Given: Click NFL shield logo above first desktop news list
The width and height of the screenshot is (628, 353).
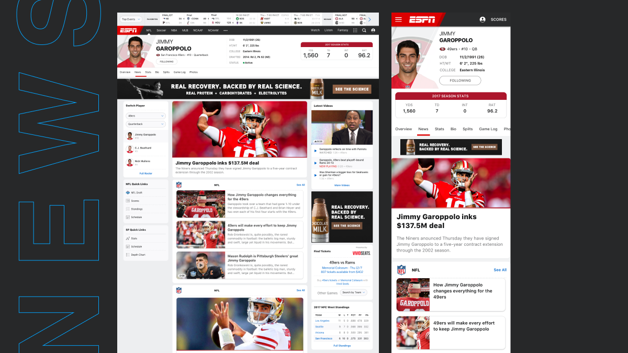Looking at the screenshot, I should 179,185.
